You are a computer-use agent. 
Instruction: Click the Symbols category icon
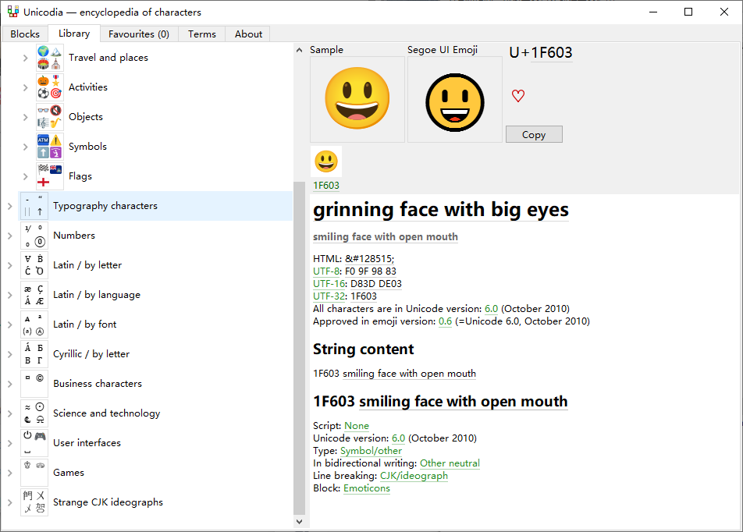tap(50, 147)
